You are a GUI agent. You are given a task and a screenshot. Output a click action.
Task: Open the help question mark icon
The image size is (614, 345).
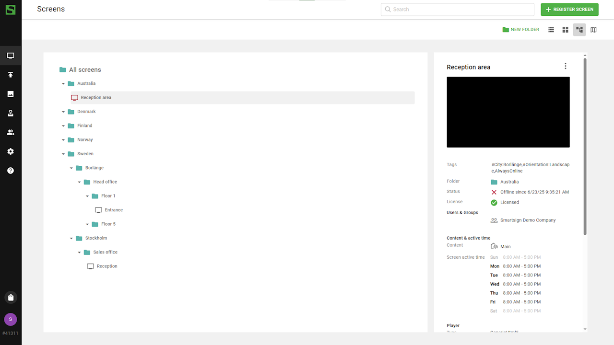[11, 171]
